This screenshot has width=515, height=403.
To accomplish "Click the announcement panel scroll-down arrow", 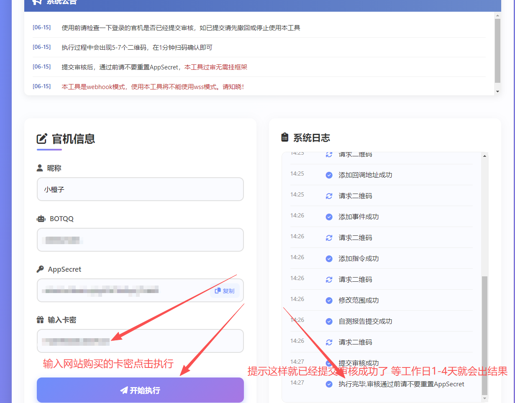I will [x=497, y=91].
